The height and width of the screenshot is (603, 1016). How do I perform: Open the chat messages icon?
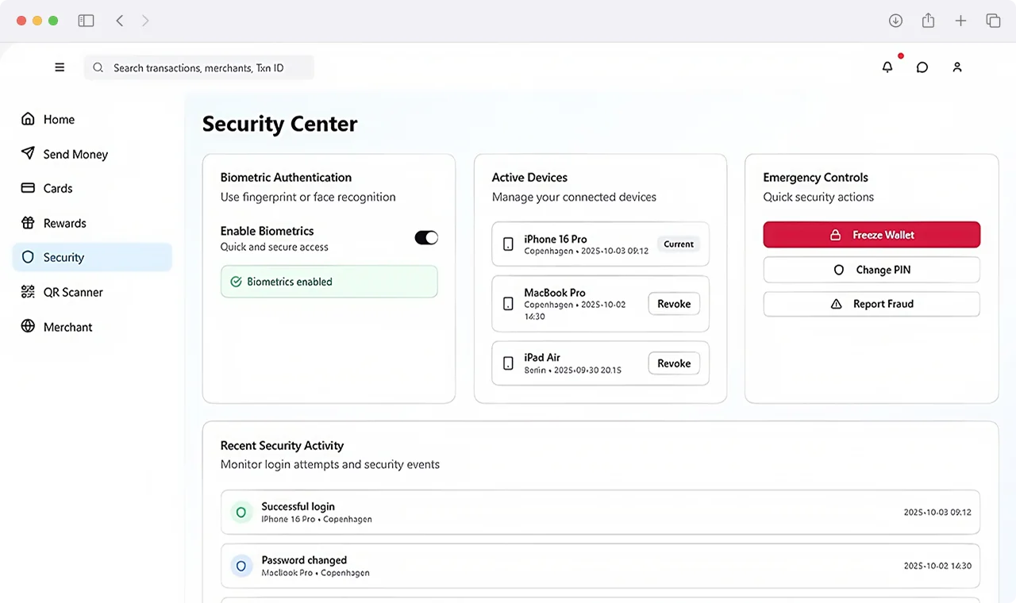922,67
